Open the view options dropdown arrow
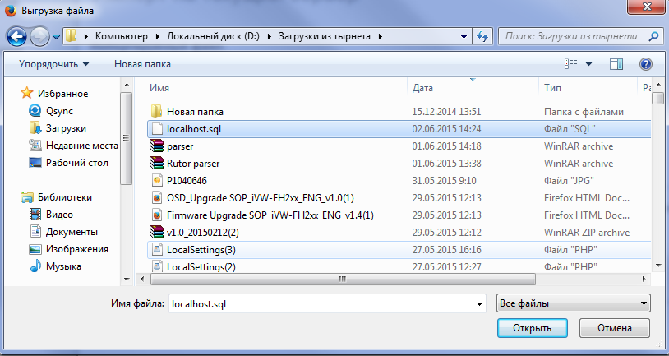Screen dimensions: 669x356 (x=588, y=64)
